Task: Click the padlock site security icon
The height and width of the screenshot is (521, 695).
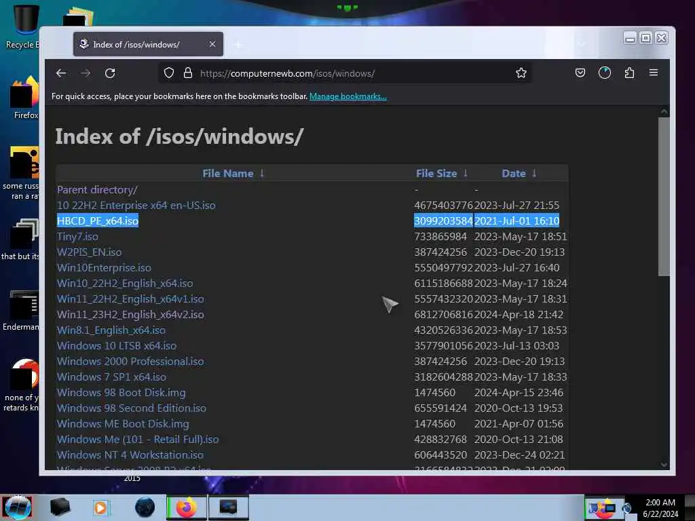Action: pos(188,73)
